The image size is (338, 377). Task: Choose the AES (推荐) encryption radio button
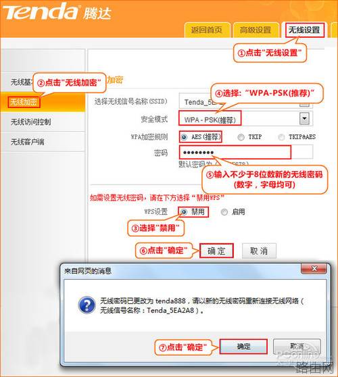[184, 137]
